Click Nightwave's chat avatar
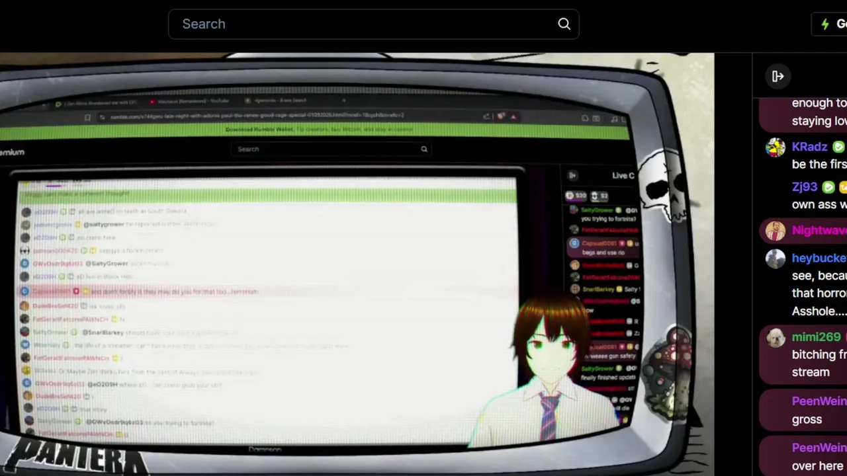Viewport: 847px width, 476px height. (775, 230)
